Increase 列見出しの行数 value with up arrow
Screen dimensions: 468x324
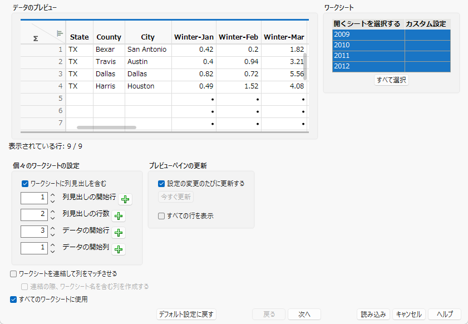pyautogui.click(x=53, y=212)
